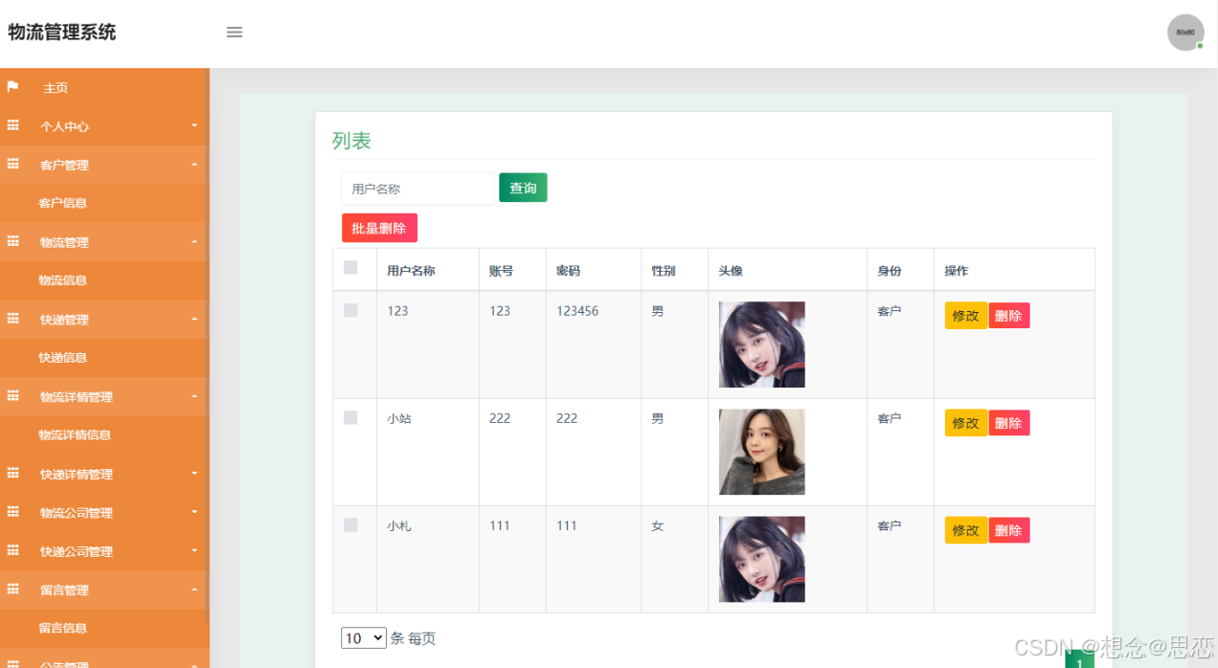
Task: Click the username cell 小站
Action: (x=399, y=418)
